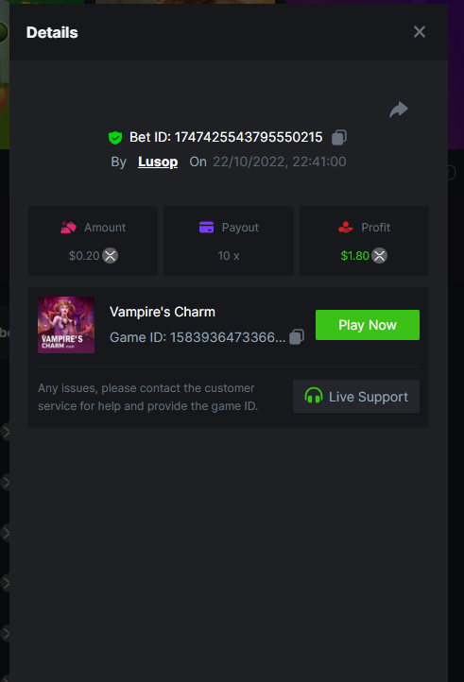Copy the Bet ID with copy icon
This screenshot has width=464, height=682.
pos(339,138)
